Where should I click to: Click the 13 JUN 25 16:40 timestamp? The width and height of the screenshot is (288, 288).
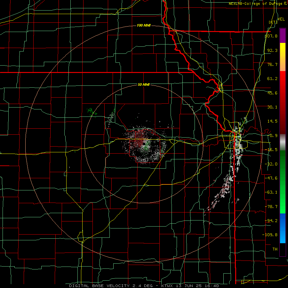197,286
